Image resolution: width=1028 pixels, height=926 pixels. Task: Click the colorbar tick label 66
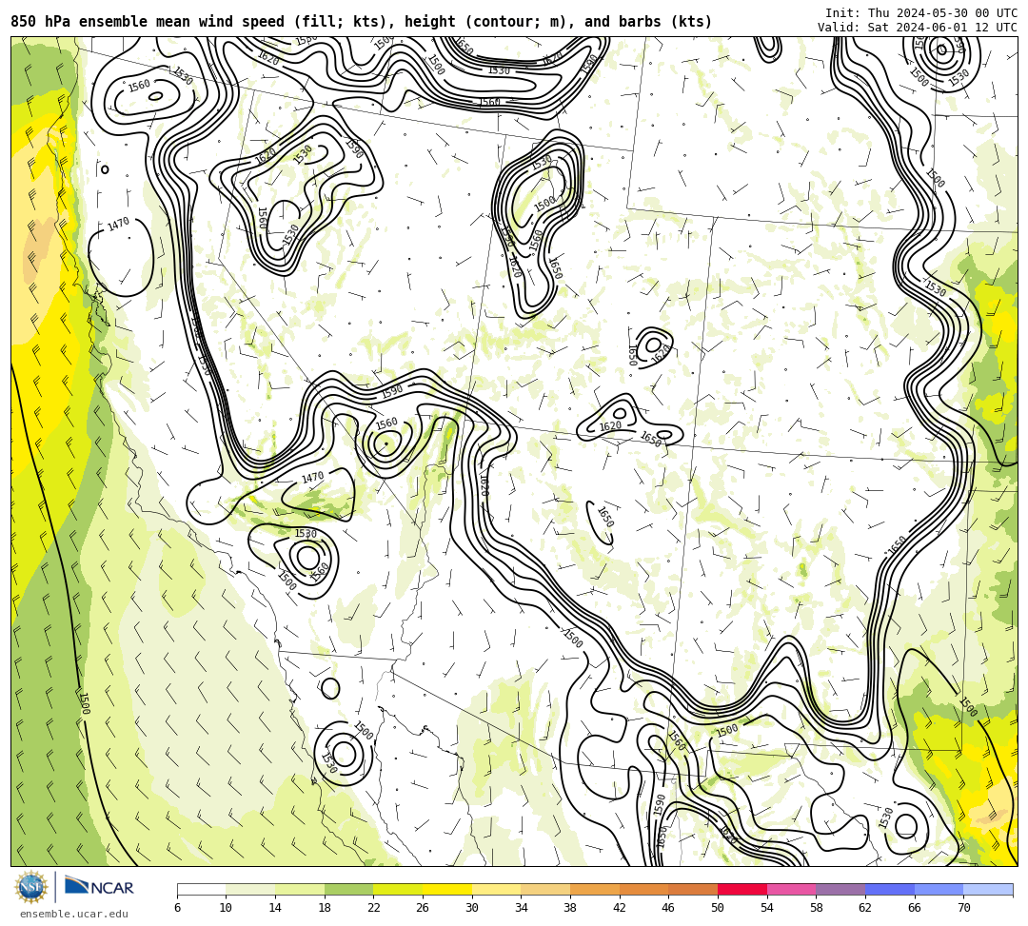coord(915,908)
